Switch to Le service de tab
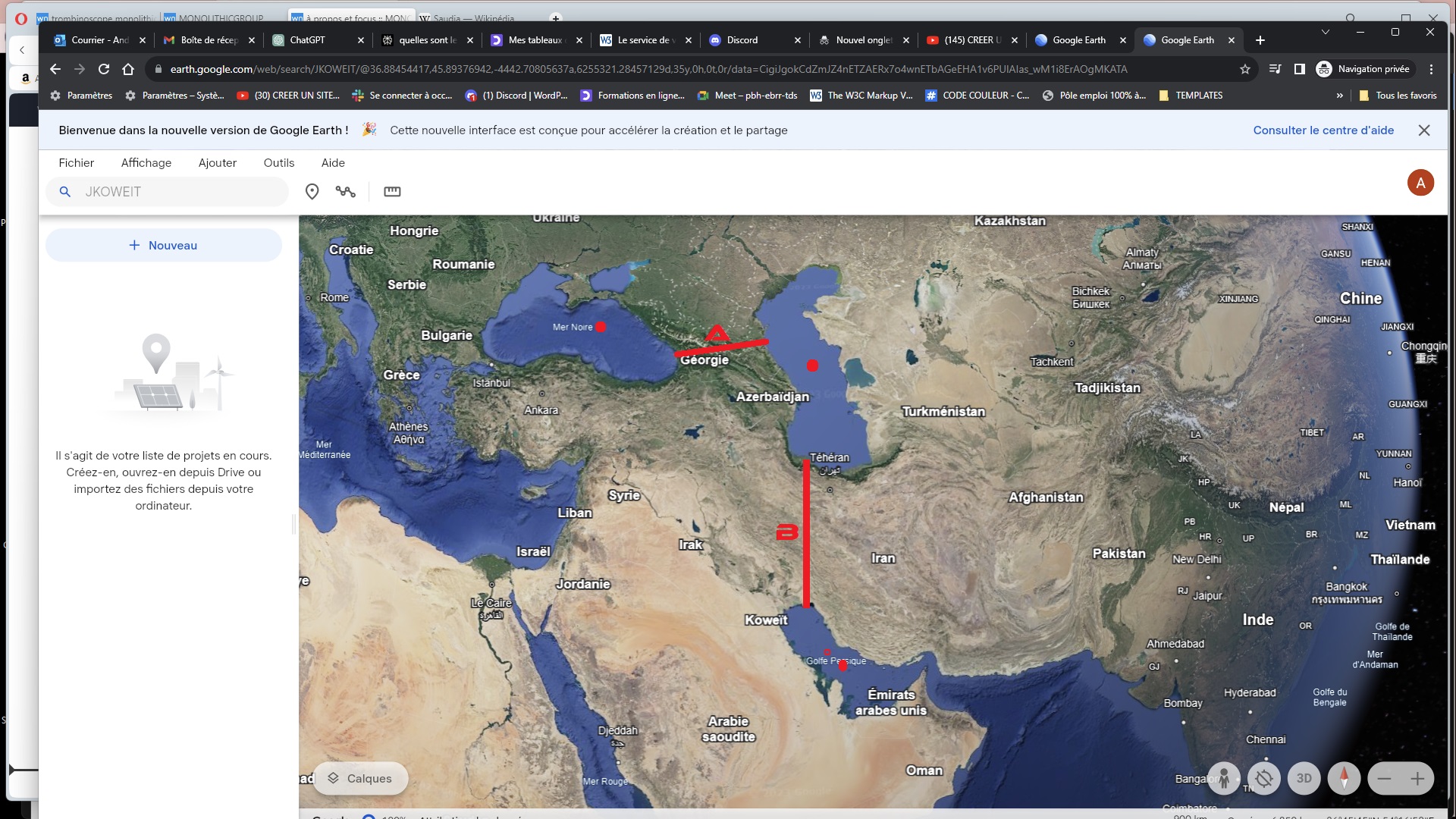 pyautogui.click(x=645, y=40)
